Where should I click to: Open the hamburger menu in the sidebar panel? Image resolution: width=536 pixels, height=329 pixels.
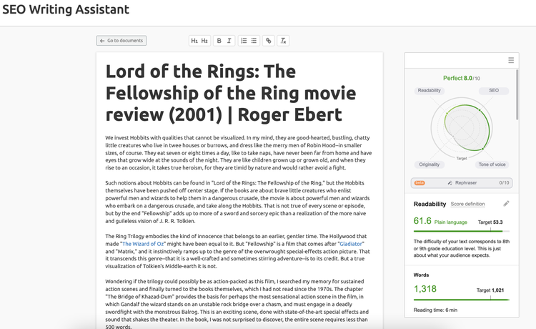click(x=511, y=60)
